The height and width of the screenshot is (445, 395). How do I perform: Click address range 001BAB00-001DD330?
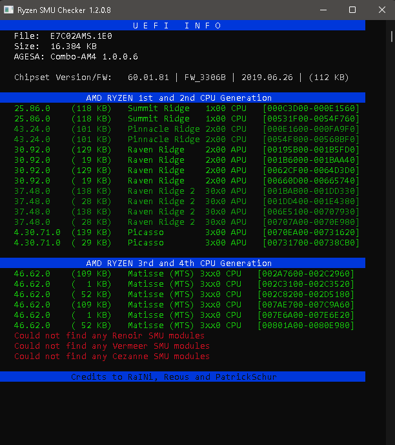(x=311, y=191)
